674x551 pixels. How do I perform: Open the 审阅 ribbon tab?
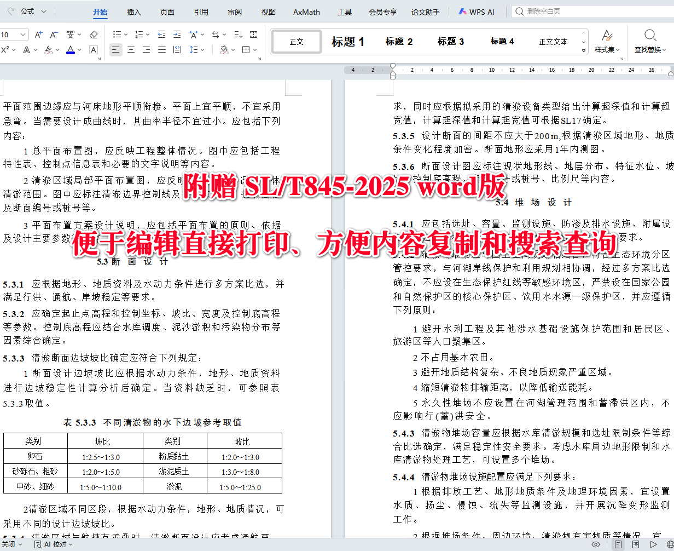[x=235, y=12]
